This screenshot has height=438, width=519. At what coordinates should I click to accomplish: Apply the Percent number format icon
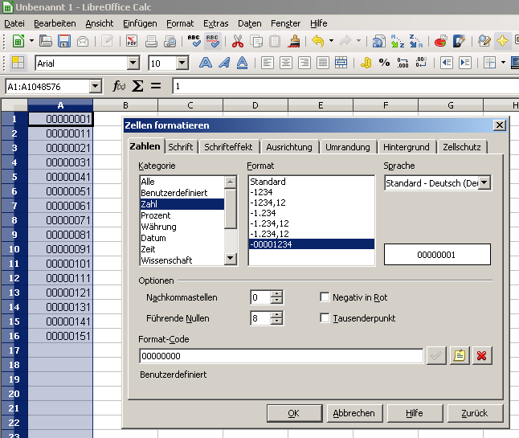click(x=384, y=63)
